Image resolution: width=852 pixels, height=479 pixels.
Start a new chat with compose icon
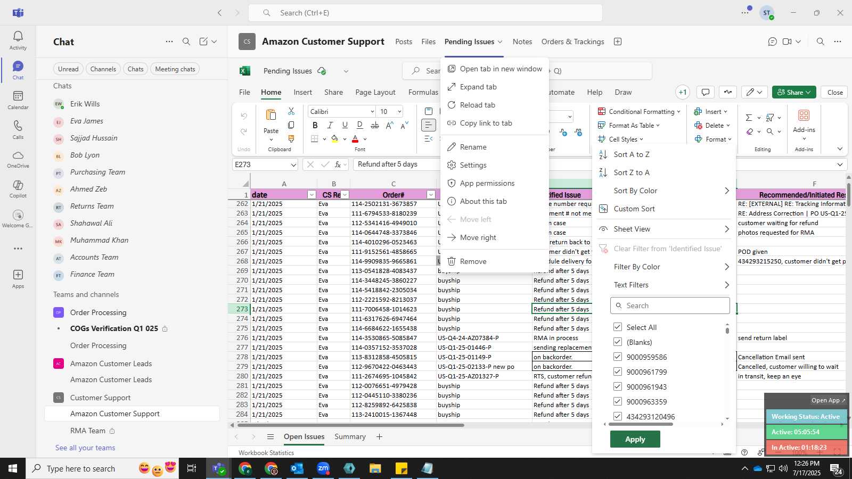203,42
